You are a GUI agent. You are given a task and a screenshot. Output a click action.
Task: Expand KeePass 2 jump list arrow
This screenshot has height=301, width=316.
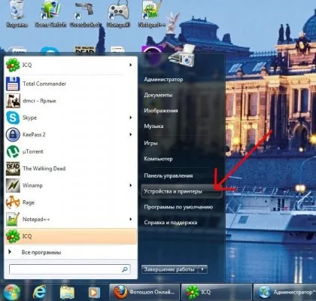point(131,135)
